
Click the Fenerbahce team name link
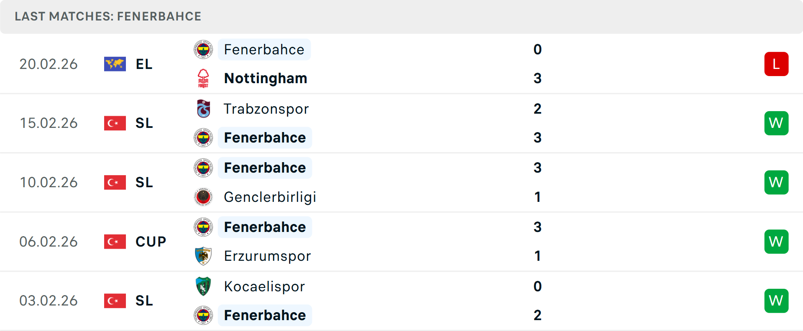click(x=264, y=49)
